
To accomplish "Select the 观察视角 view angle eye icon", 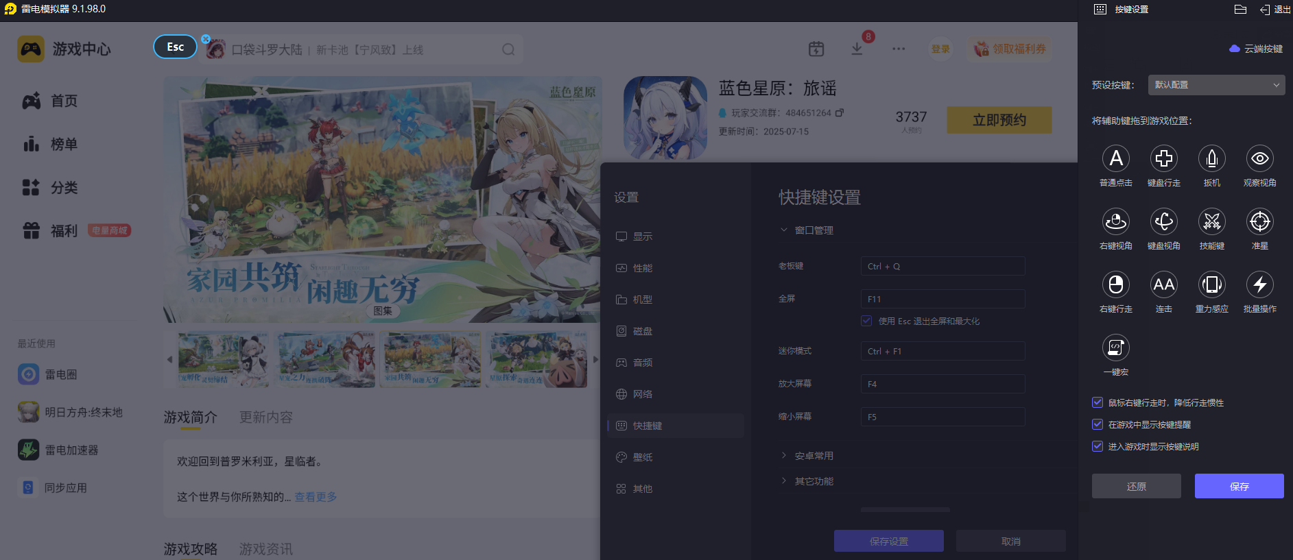I will (x=1260, y=158).
